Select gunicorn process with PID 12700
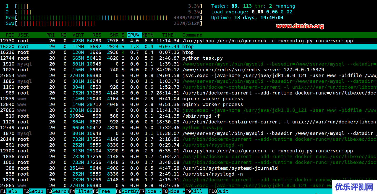The height and width of the screenshot is (194, 377). tap(188, 151)
